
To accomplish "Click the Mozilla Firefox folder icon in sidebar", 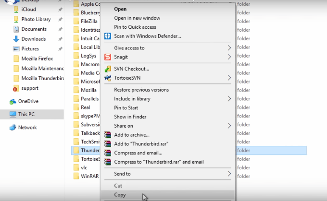I will click(16, 59).
